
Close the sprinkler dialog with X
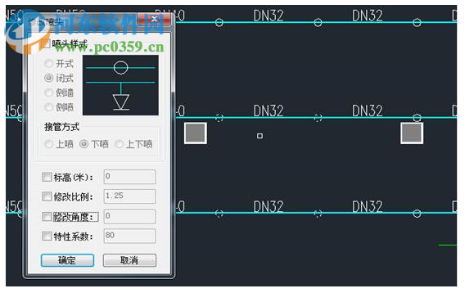[x=154, y=20]
